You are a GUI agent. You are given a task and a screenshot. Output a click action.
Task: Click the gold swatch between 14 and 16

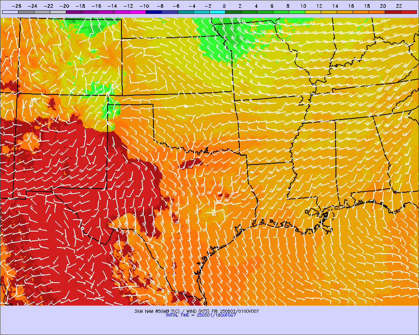pyautogui.click(x=345, y=12)
